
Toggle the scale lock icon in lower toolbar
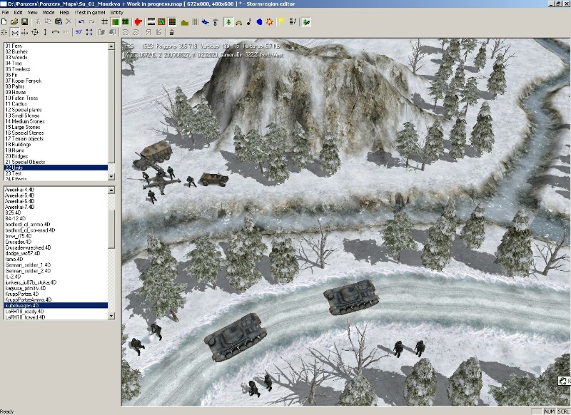point(171,32)
